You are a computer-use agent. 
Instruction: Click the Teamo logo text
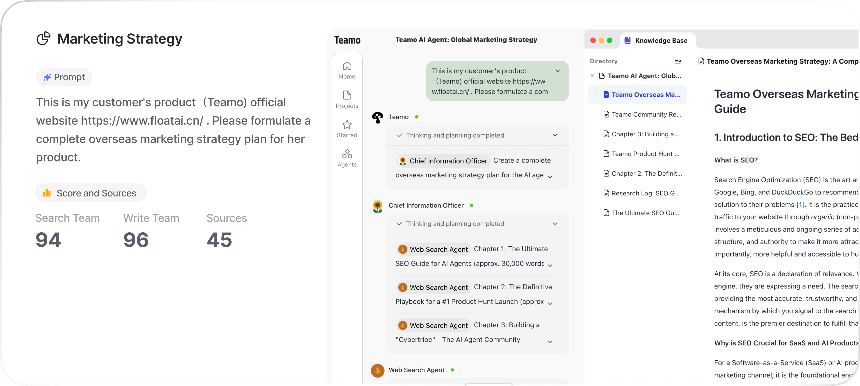(347, 40)
